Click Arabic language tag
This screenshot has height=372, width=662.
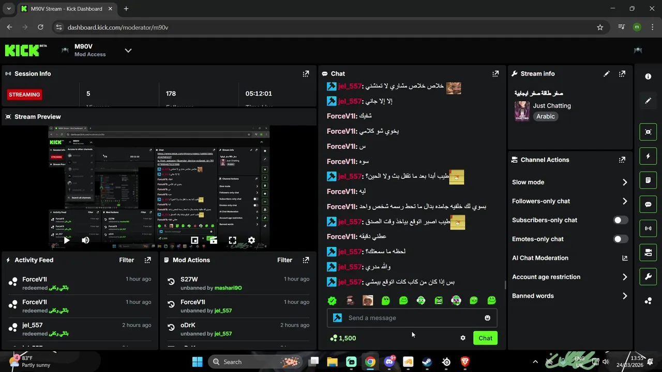[546, 117]
